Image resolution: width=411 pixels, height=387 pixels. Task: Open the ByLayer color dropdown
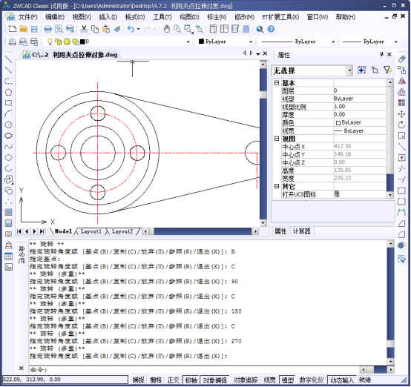pyautogui.click(x=226, y=42)
